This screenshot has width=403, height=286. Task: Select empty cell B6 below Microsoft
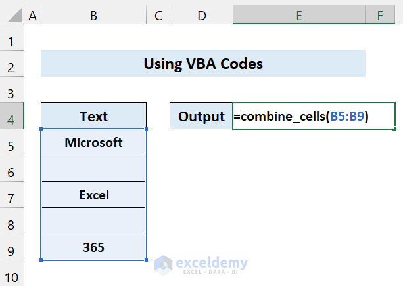click(x=93, y=169)
